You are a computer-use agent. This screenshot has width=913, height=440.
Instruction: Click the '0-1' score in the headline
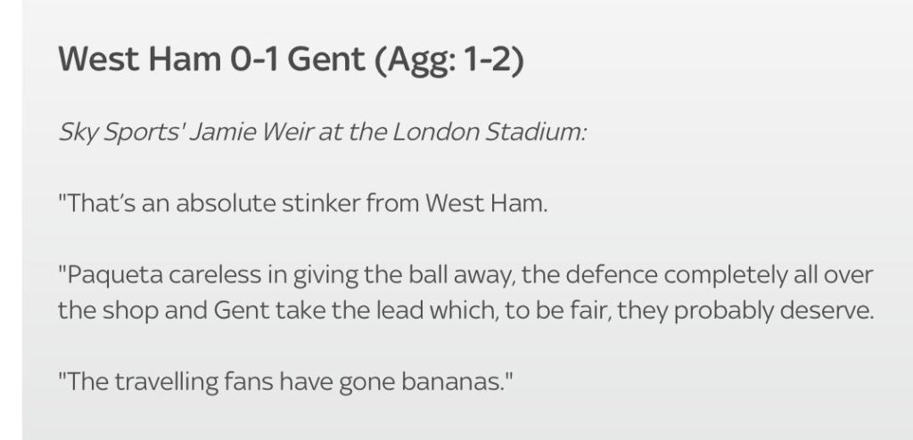tap(254, 59)
